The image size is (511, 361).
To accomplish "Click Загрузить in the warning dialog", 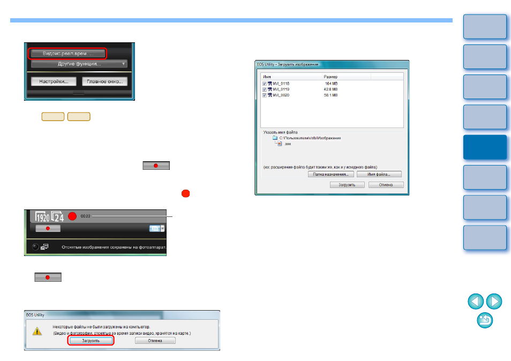I will [91, 341].
